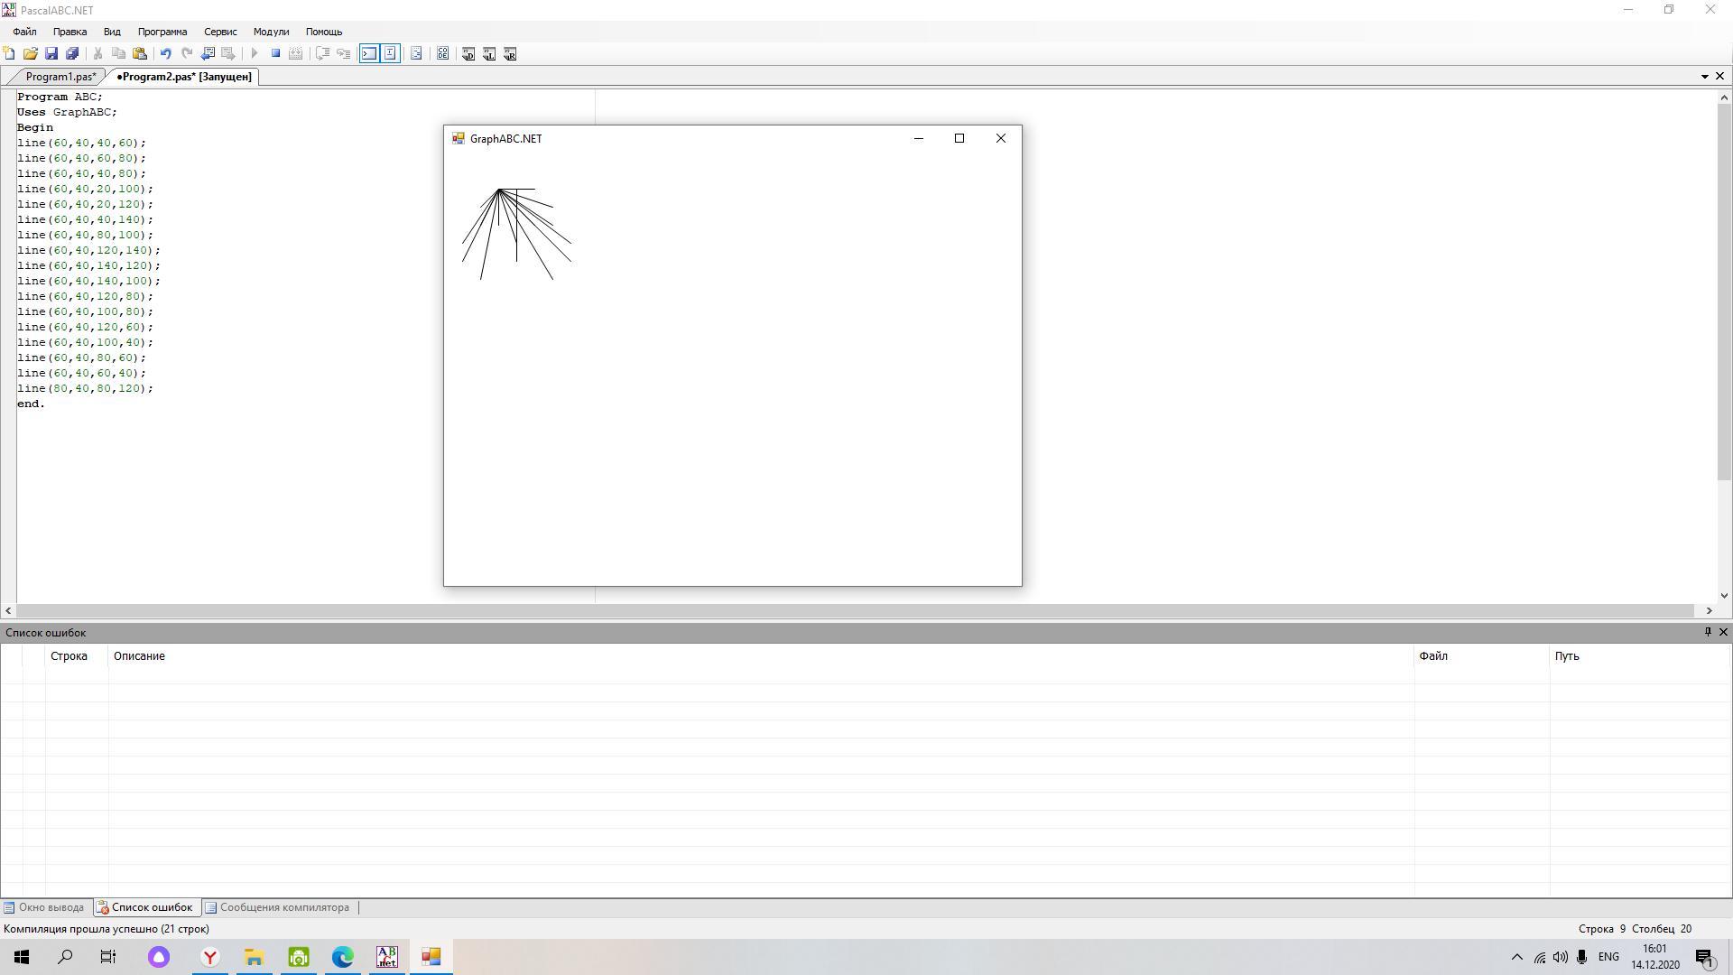
Task: Open the Сервис menu
Action: pos(220,32)
